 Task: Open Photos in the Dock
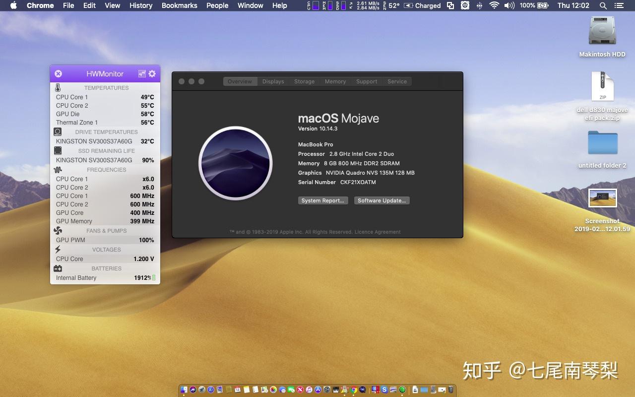(273, 390)
